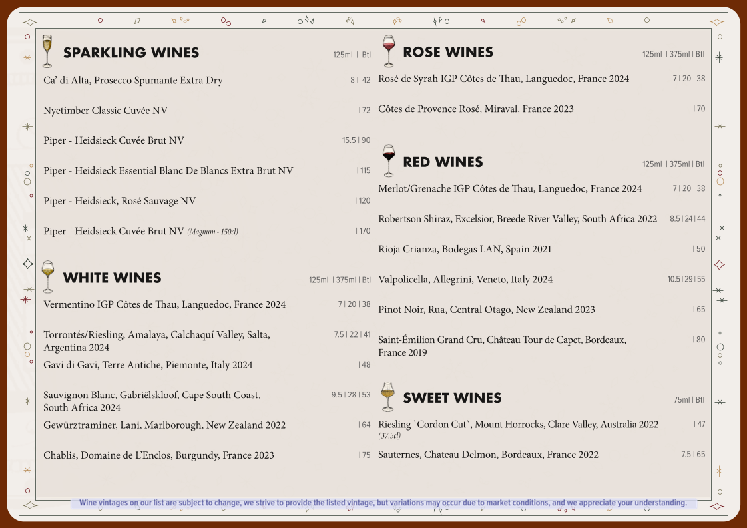Screen dimensions: 747x528
Task: Click the sparkling wine flute glass icon
Action: 47,51
